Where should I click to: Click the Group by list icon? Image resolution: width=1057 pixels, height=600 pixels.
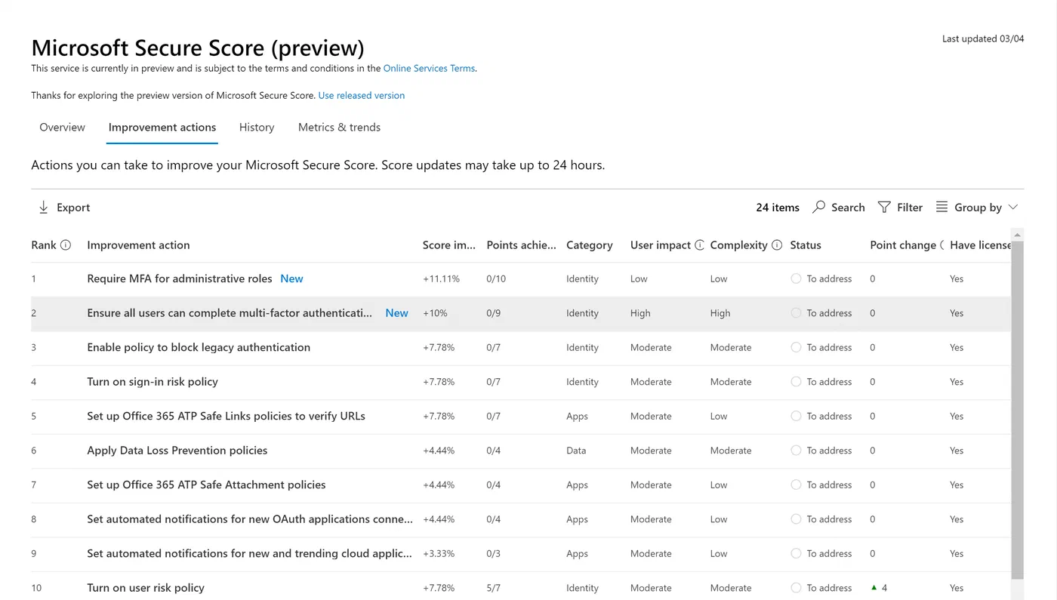point(941,207)
